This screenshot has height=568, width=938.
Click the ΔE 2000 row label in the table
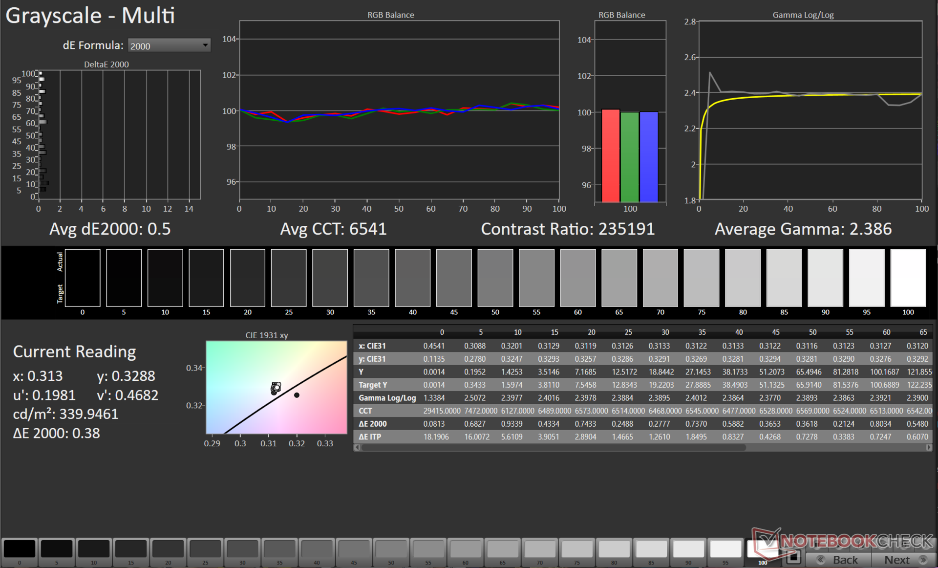pyautogui.click(x=373, y=424)
